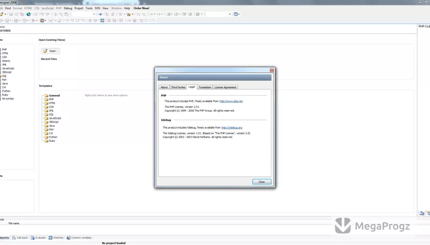Open the SVN menu
This screenshot has width=430, height=245.
point(97,8)
